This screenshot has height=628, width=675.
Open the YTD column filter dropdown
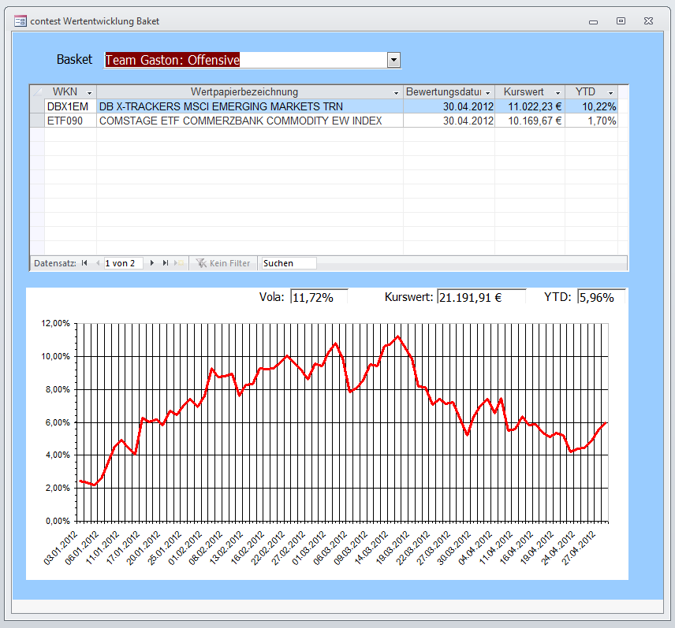(x=610, y=93)
